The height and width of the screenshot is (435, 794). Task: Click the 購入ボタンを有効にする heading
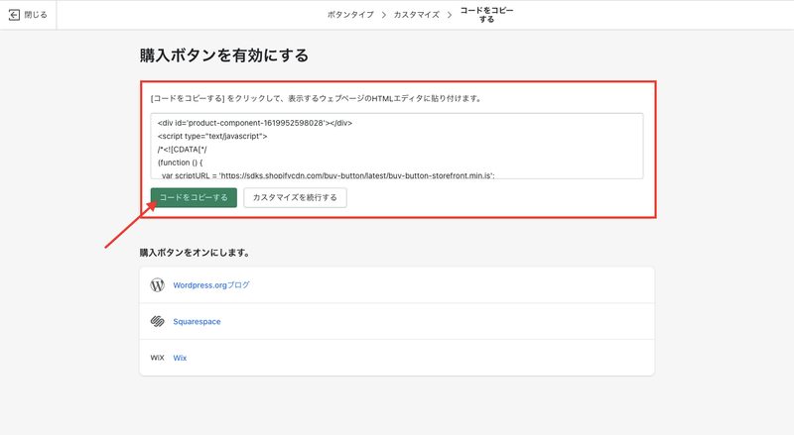click(224, 55)
